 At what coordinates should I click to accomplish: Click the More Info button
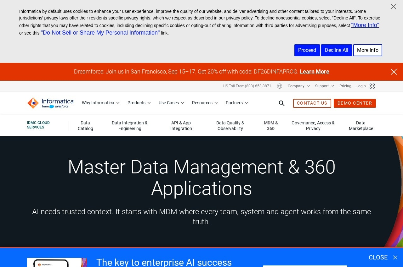368,50
